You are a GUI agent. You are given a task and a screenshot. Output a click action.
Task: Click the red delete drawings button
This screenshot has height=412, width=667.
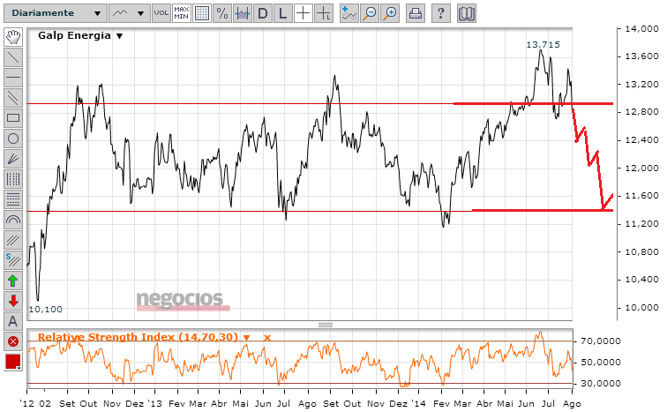coord(13,341)
